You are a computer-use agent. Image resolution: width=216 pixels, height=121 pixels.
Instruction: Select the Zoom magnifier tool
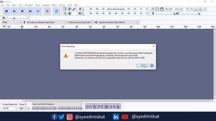(65, 13)
